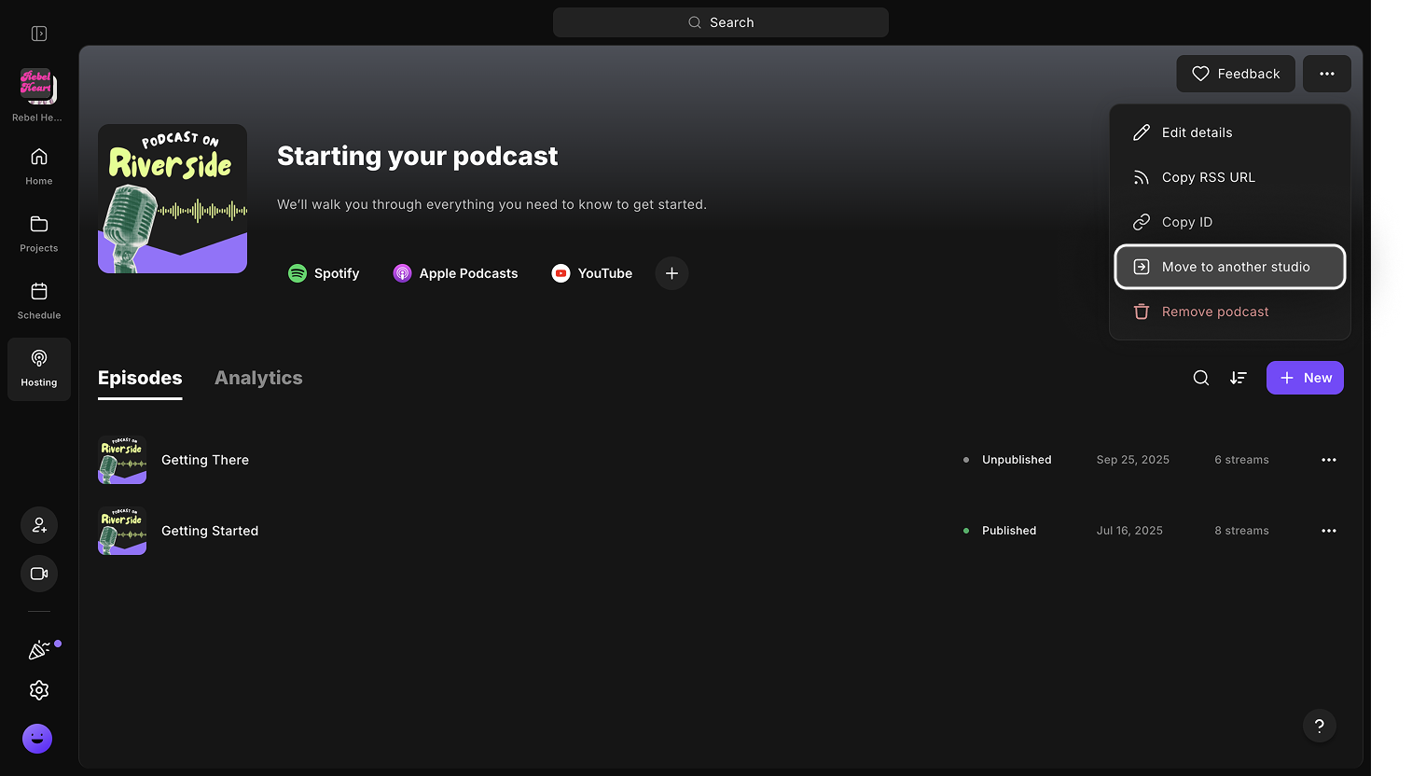Viewport: 1412px width, 776px height.
Task: Toggle the sidebar collapse icon
Action: pyautogui.click(x=39, y=34)
